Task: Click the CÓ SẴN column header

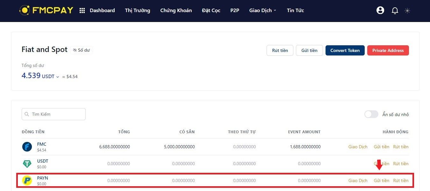Action: [x=187, y=132]
